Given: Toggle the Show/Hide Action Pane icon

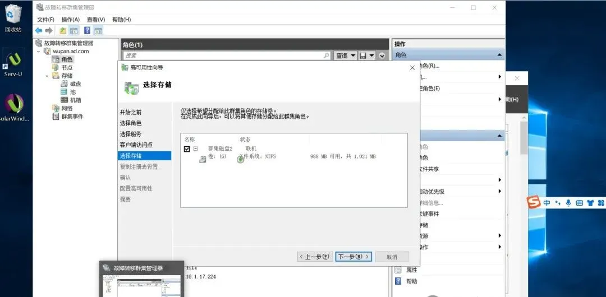Looking at the screenshot, I should pos(99,30).
